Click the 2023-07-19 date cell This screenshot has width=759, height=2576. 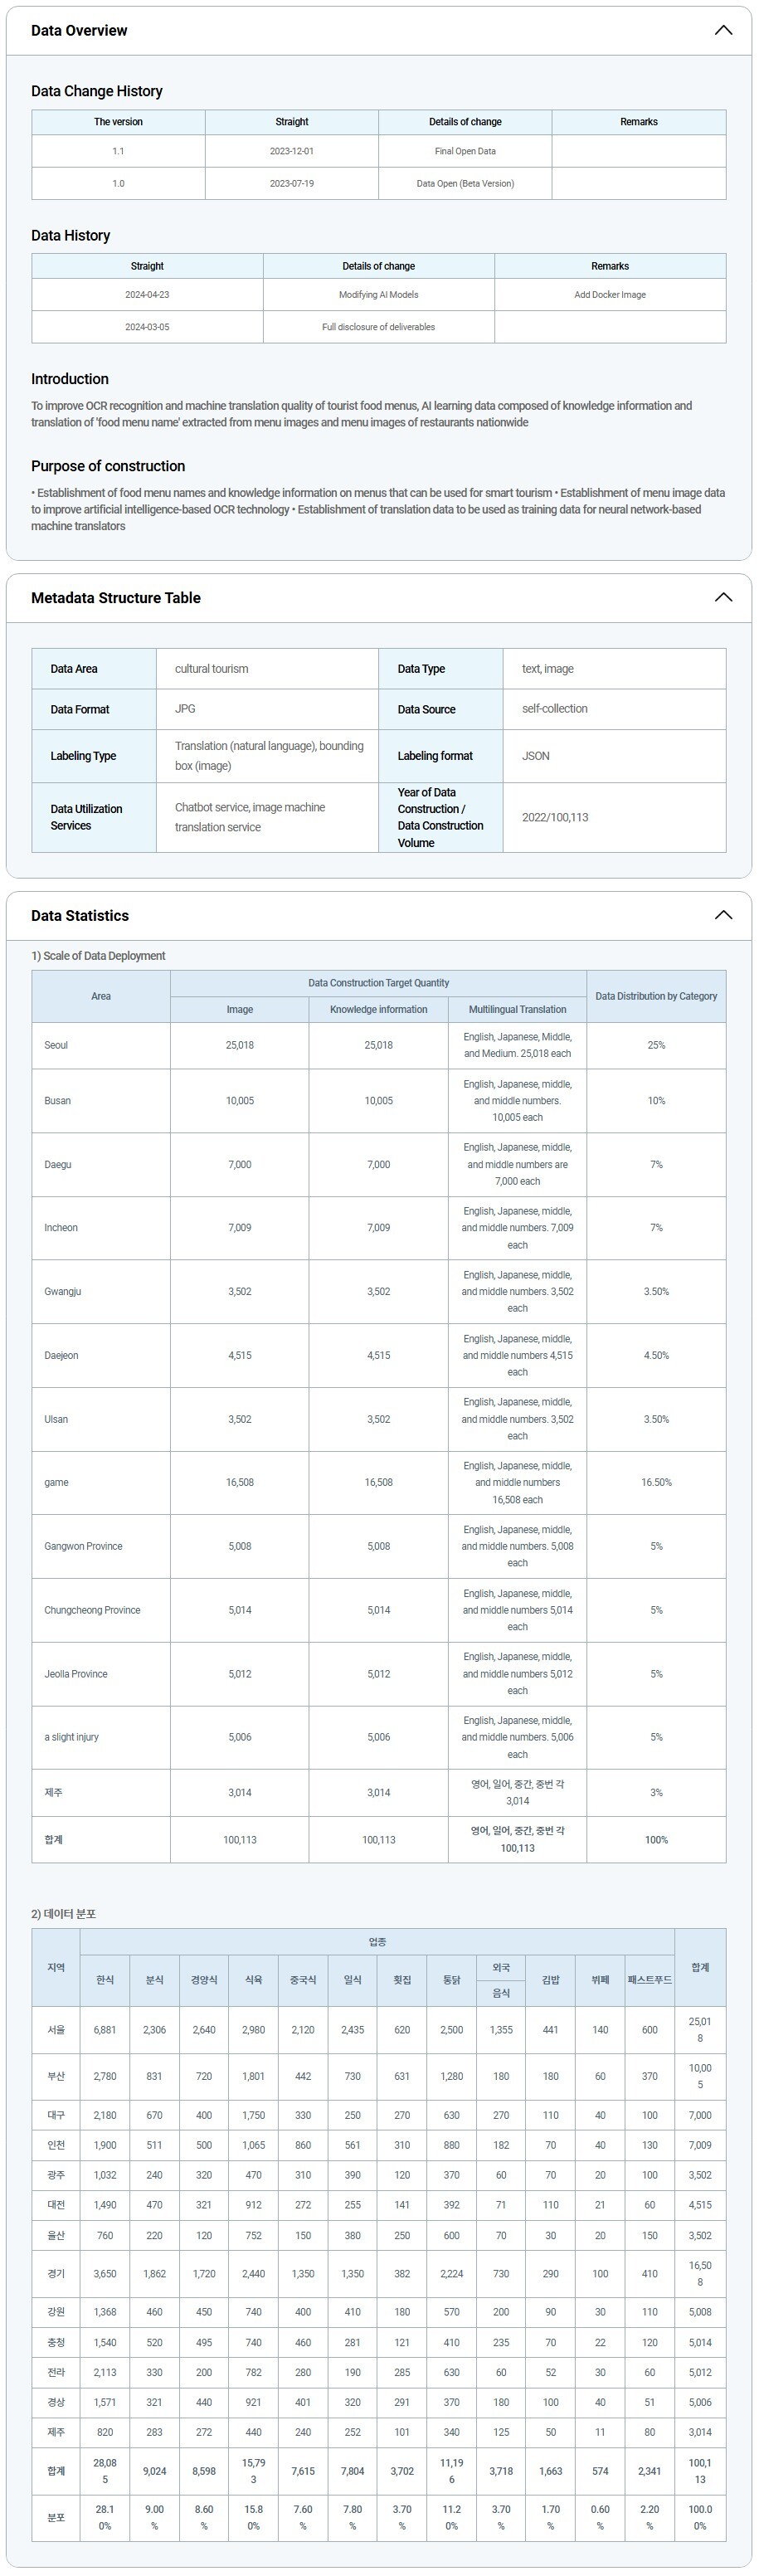pyautogui.click(x=292, y=183)
